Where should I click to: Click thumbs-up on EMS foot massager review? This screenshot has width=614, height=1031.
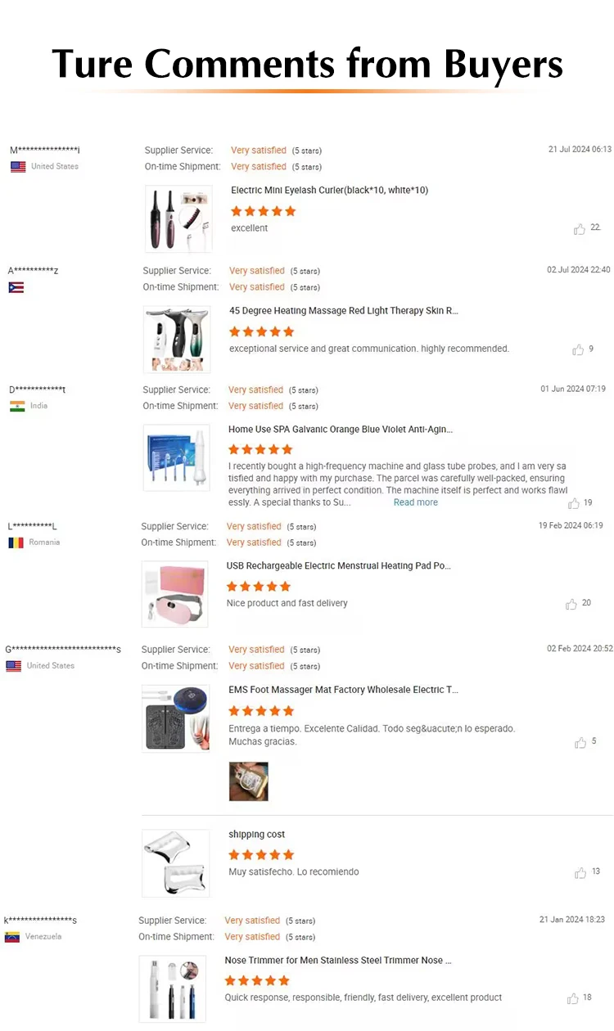coord(580,742)
